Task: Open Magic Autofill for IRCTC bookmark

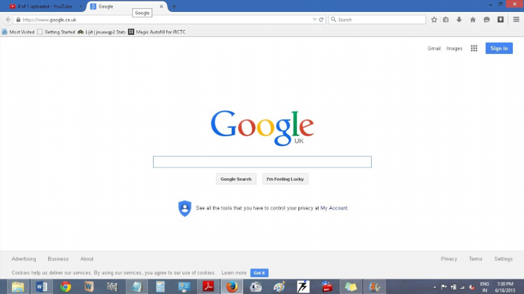Action: pyautogui.click(x=157, y=32)
